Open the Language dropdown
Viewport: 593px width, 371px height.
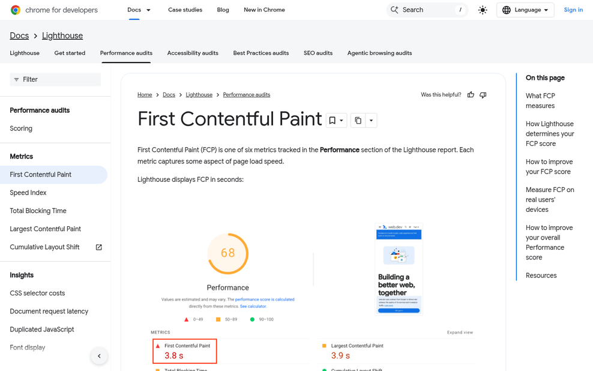(525, 10)
